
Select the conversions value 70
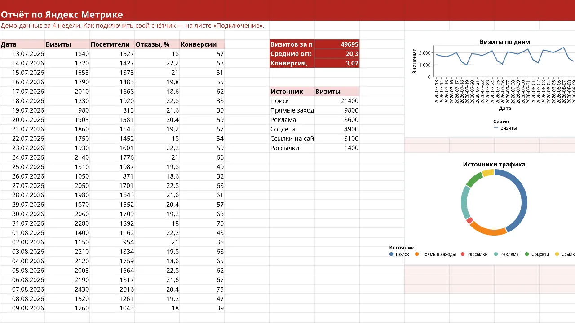pos(202,223)
